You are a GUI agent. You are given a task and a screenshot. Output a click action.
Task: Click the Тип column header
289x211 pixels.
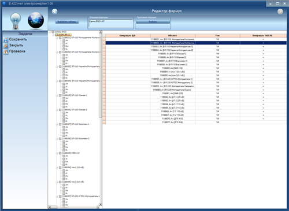pos(217,36)
